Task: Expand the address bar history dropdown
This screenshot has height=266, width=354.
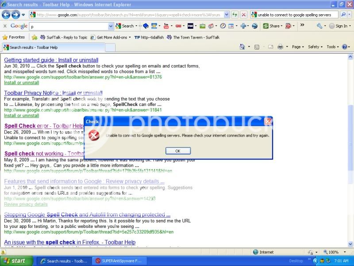Action: [x=227, y=15]
